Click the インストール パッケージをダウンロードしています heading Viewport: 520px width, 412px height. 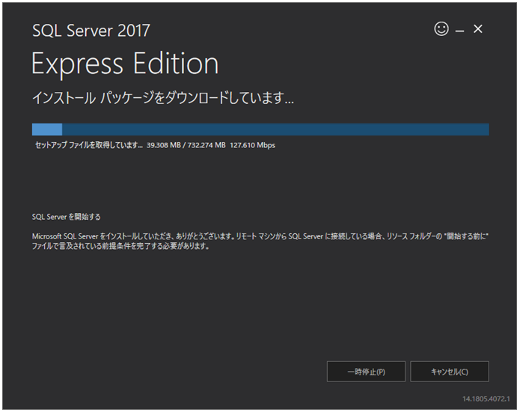pyautogui.click(x=163, y=98)
